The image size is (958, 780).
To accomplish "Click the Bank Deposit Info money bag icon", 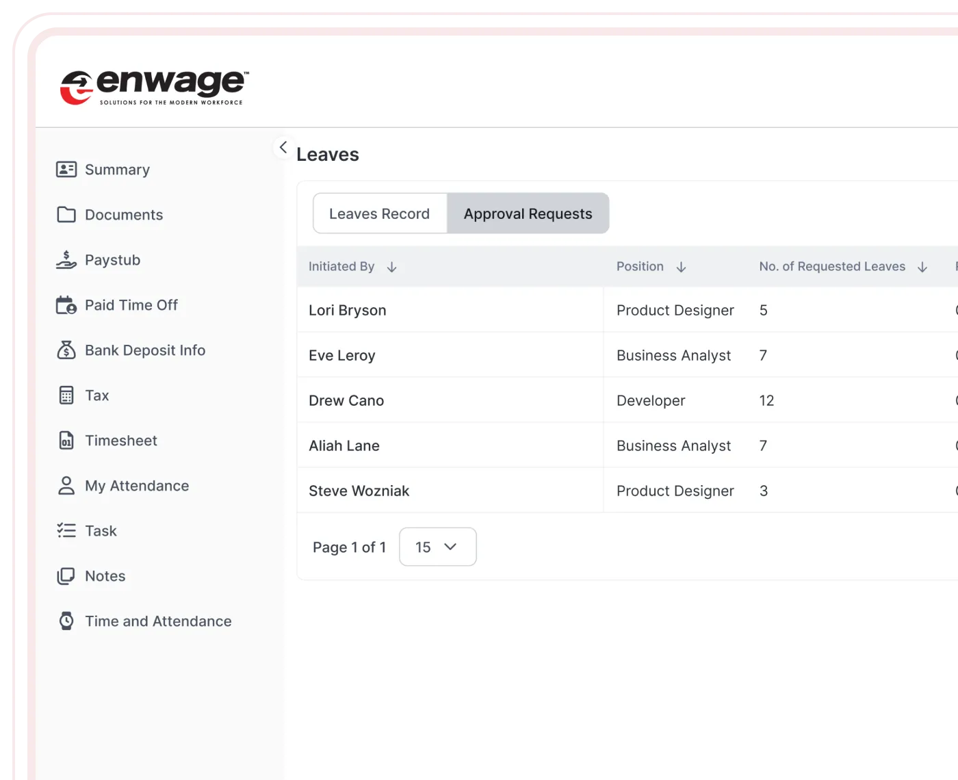I will (x=66, y=350).
